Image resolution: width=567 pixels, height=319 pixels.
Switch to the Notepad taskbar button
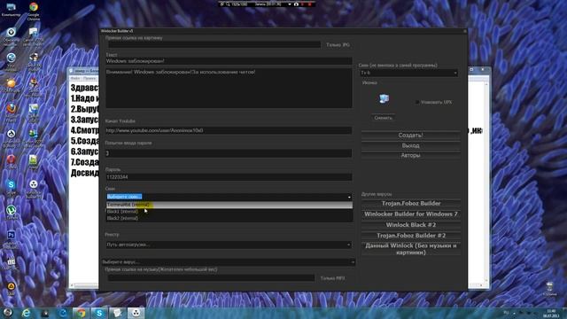click(x=118, y=313)
